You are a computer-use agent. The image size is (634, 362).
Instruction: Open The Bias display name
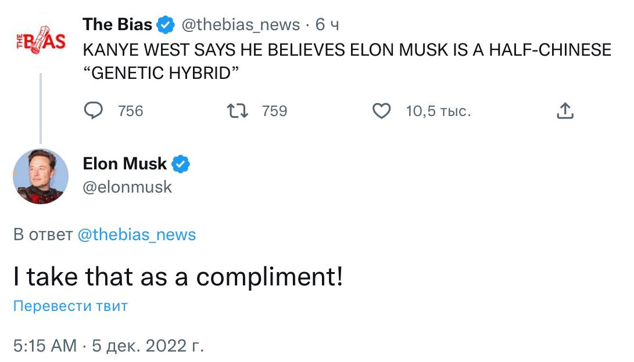[117, 24]
